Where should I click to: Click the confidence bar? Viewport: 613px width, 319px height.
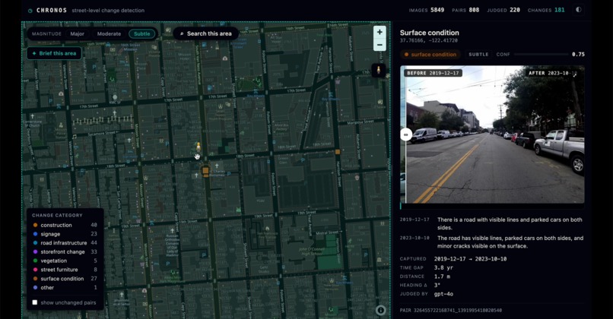tap(542, 54)
